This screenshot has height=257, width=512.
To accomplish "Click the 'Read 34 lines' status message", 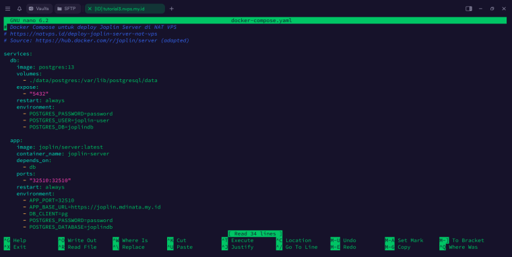I will click(x=255, y=233).
